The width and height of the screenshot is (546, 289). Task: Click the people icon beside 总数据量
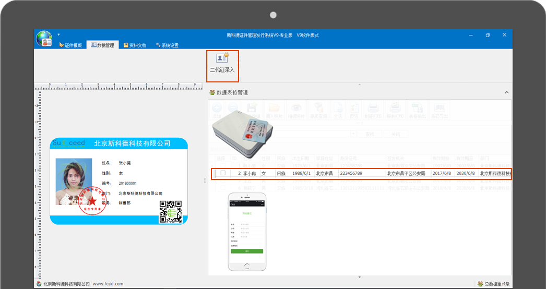[x=480, y=284]
